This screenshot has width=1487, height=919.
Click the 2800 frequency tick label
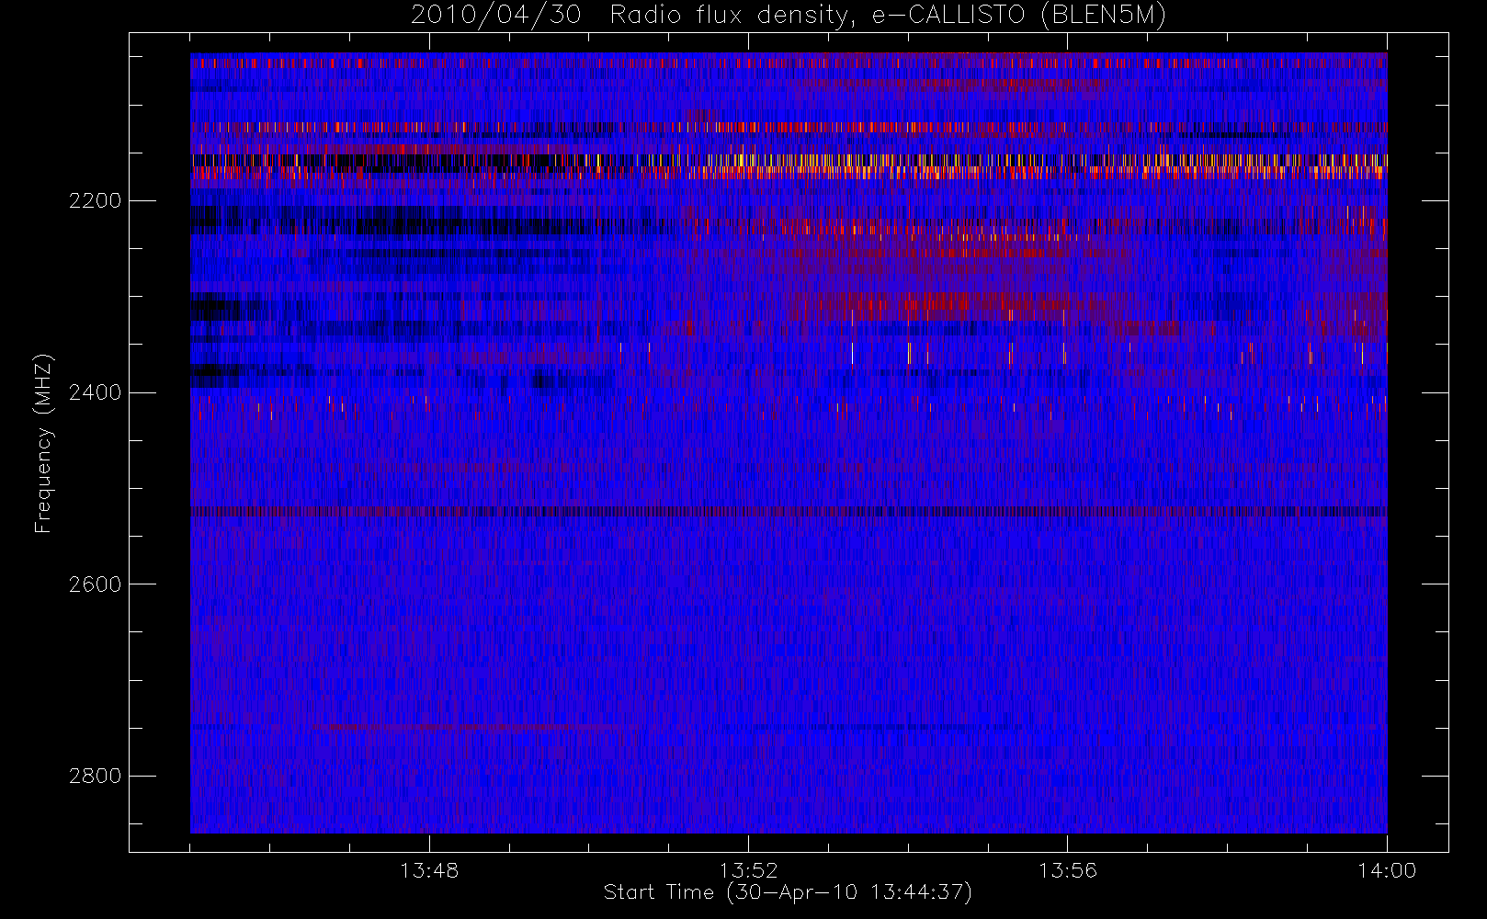pyautogui.click(x=96, y=776)
